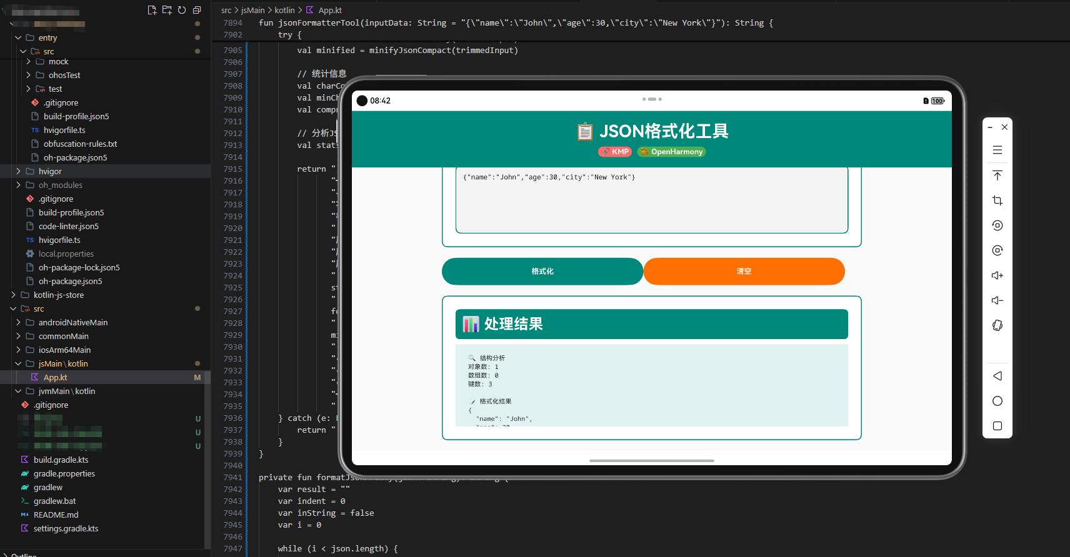The height and width of the screenshot is (557, 1070).
Task: Open gradle.properties file
Action: 64,473
